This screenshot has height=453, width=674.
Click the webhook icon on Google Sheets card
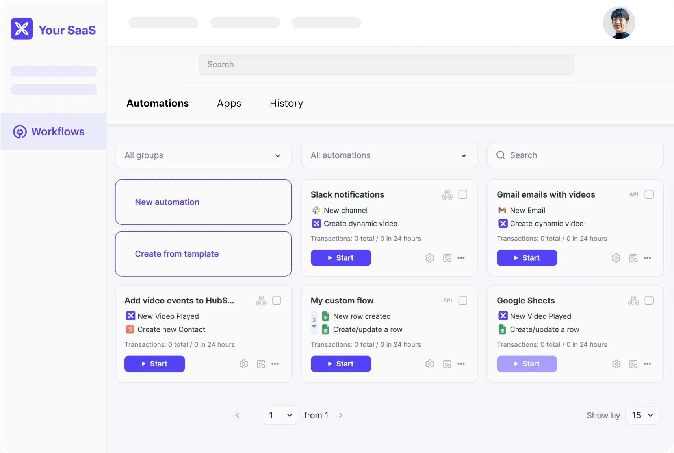point(633,301)
